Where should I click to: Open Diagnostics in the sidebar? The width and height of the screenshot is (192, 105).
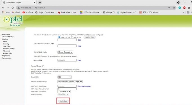tap(6, 56)
